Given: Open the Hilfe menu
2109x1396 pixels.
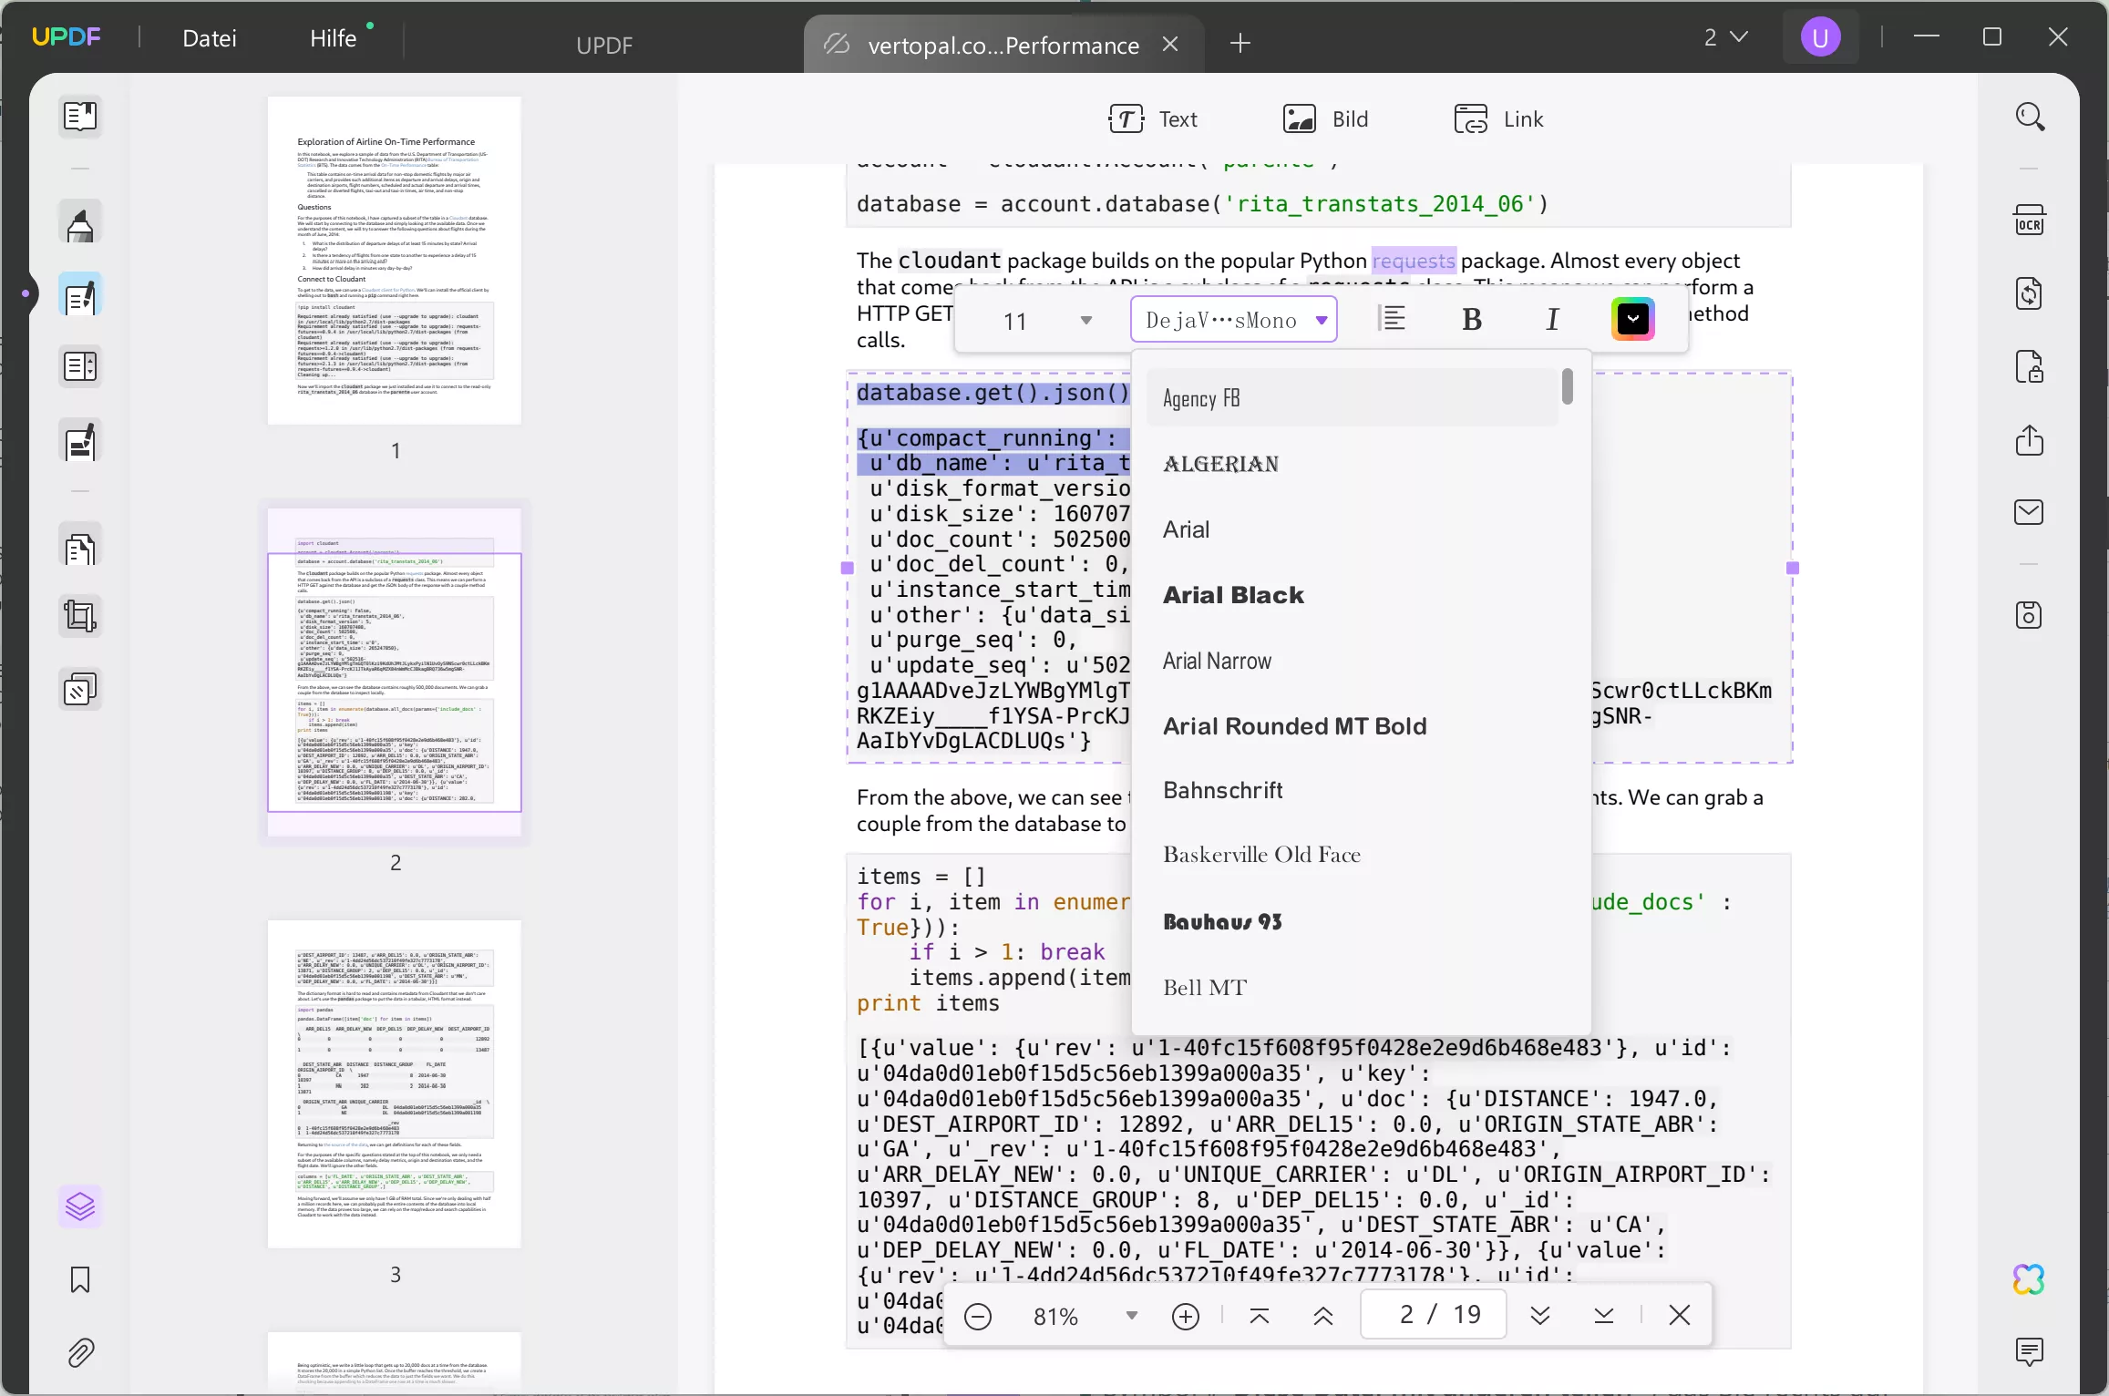Looking at the screenshot, I should click(333, 38).
